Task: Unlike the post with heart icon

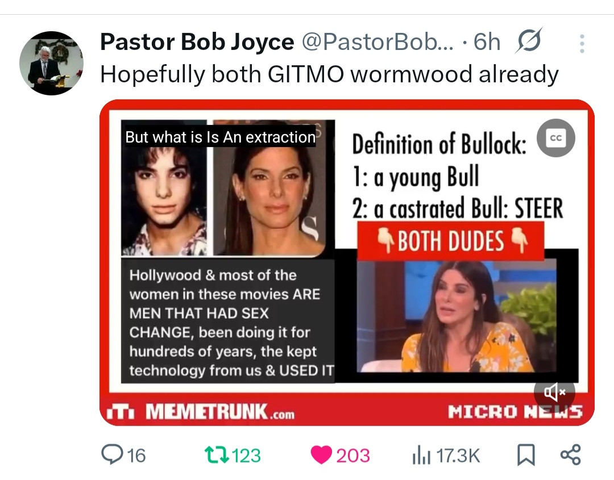Action: [321, 456]
